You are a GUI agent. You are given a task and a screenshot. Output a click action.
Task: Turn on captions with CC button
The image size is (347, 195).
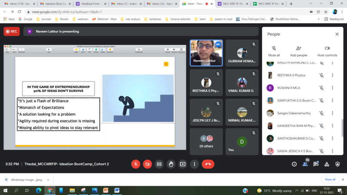(159, 164)
